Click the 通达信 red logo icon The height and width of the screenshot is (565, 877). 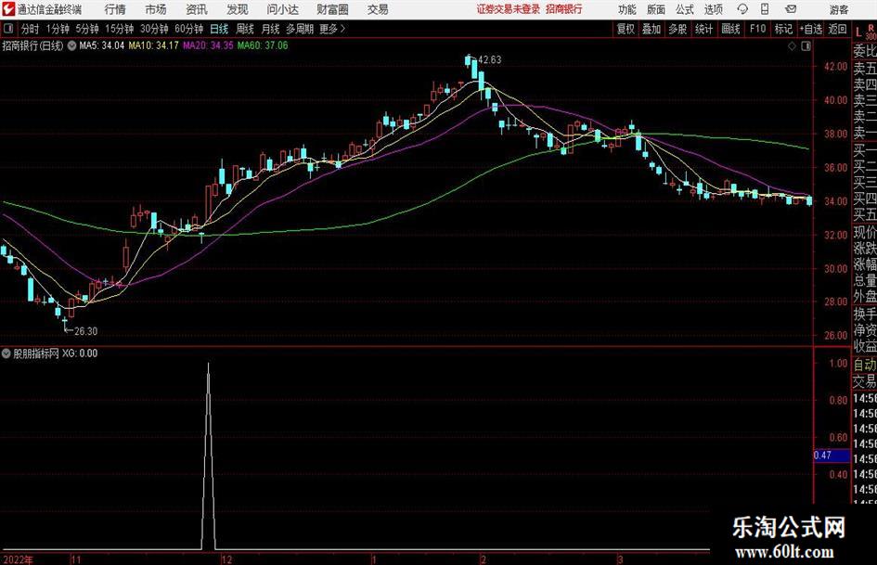8,9
